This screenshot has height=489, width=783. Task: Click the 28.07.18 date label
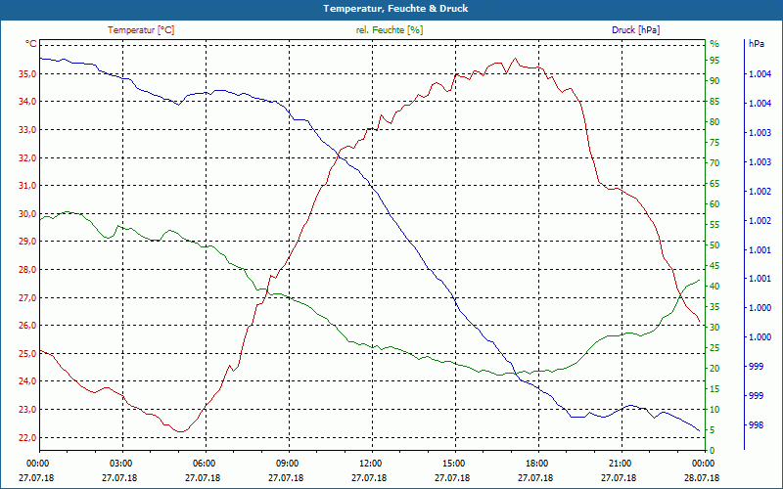point(702,477)
